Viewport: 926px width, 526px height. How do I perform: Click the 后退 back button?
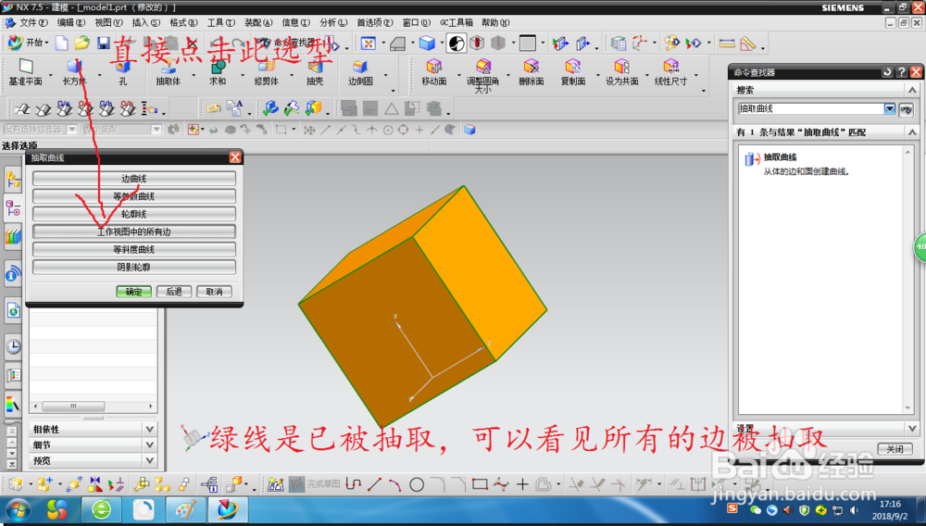pos(174,292)
